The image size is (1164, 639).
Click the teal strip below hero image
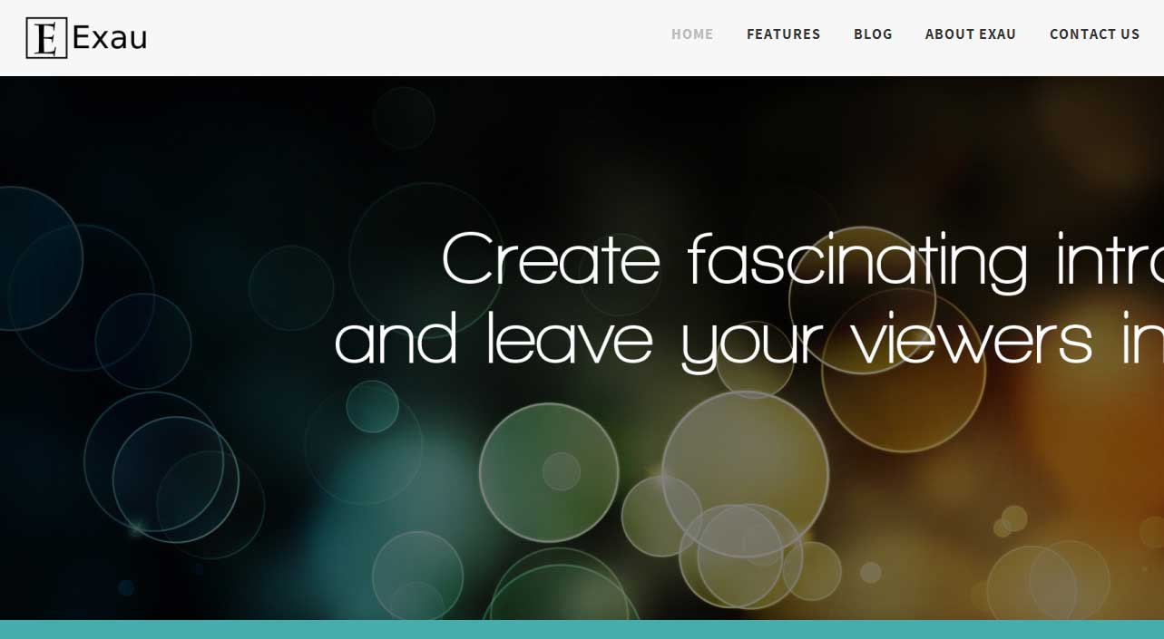(582, 629)
